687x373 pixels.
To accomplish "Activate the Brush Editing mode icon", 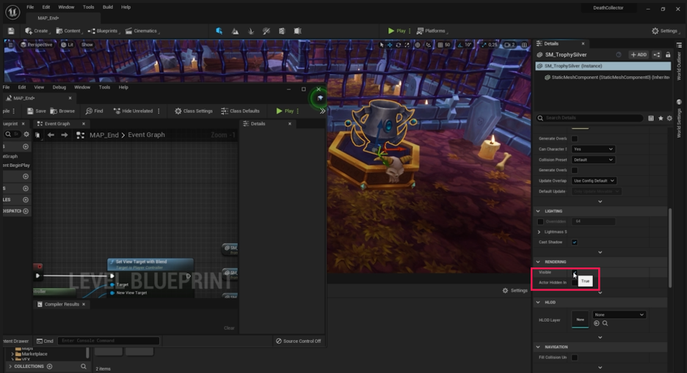I will pos(297,31).
